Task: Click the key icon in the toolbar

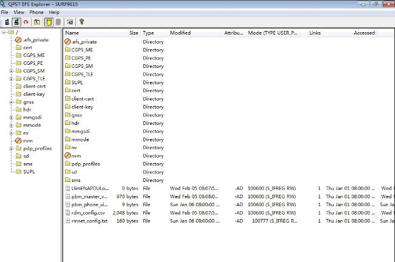Action: click(81, 22)
